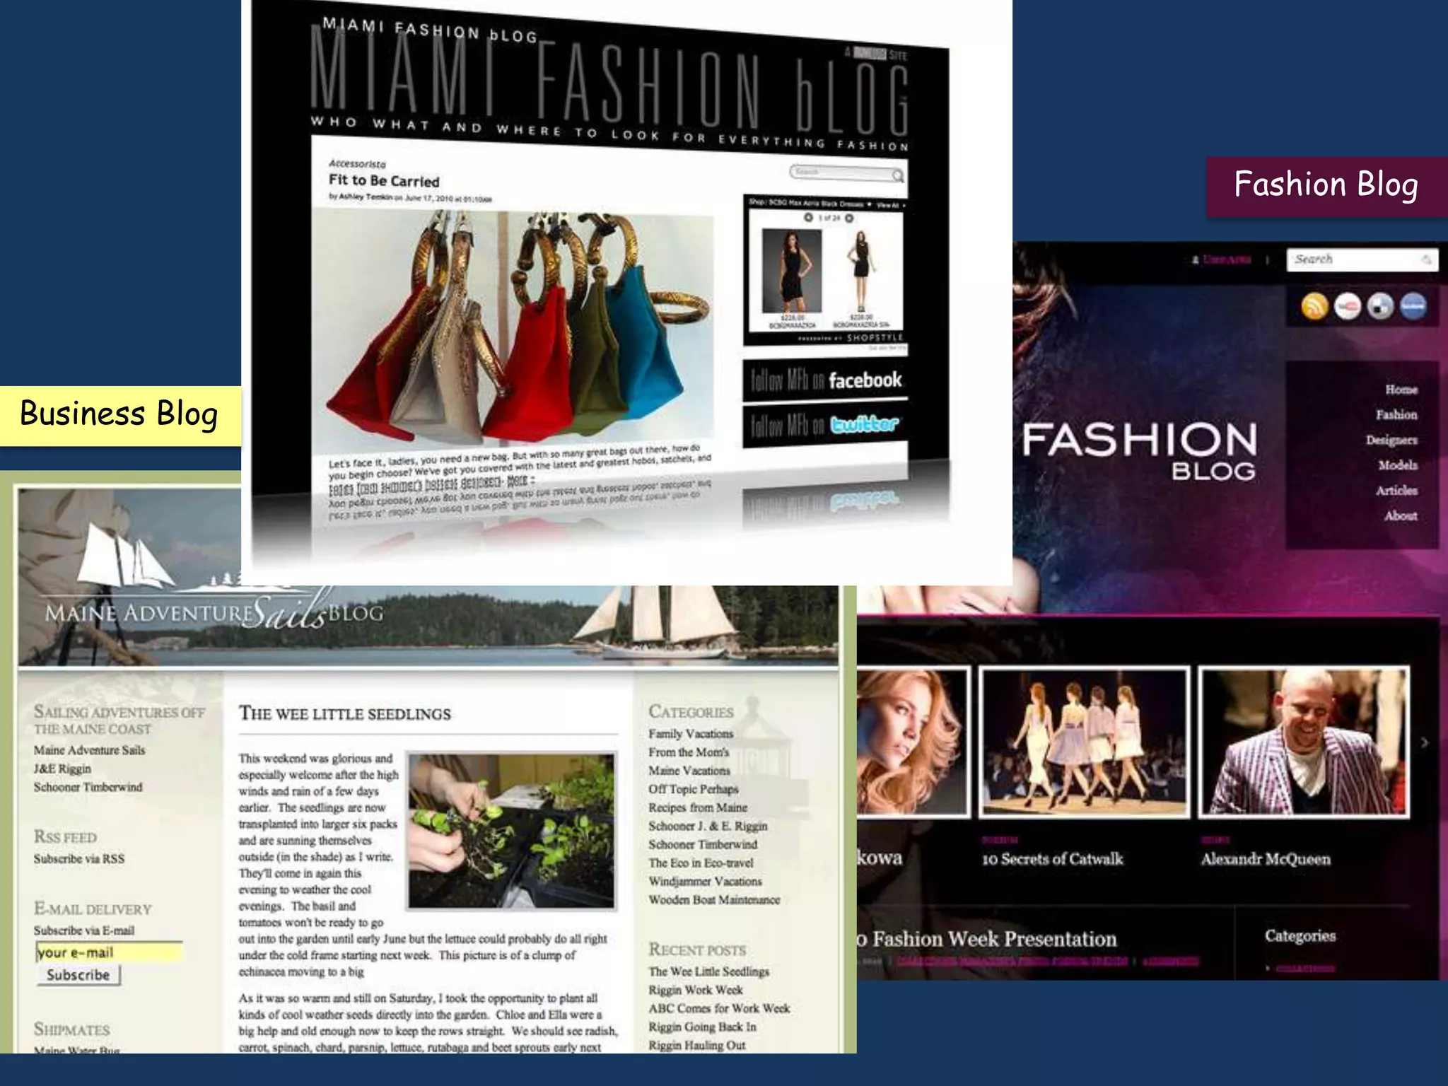The image size is (1448, 1086).
Task: Open the Fit to Be Carried post title
Action: point(384,180)
